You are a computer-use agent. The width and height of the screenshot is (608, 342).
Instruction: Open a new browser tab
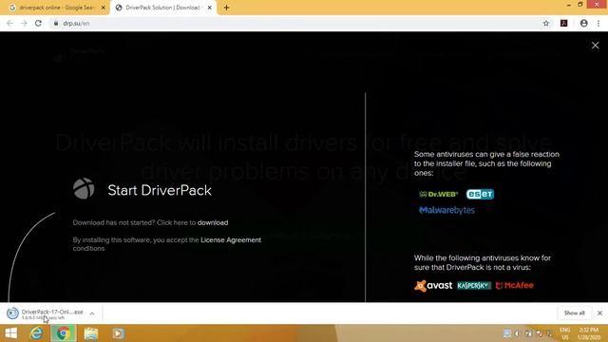pyautogui.click(x=226, y=8)
